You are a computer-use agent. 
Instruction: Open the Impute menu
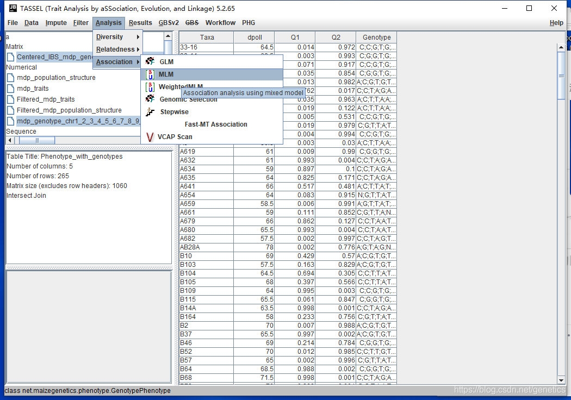[x=56, y=23]
